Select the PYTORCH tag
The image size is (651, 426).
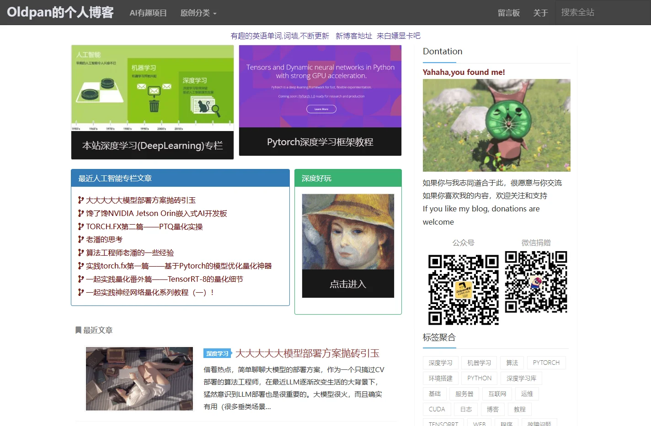click(x=546, y=363)
